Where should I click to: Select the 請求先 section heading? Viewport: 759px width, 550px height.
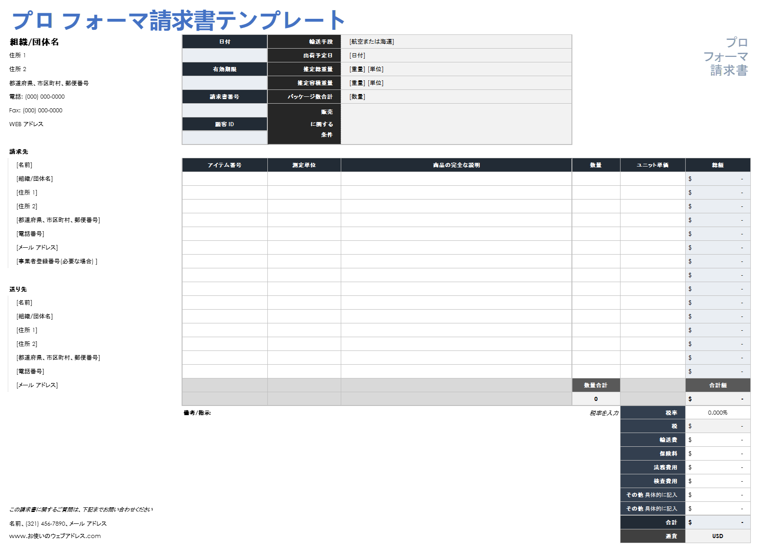pyautogui.click(x=19, y=151)
